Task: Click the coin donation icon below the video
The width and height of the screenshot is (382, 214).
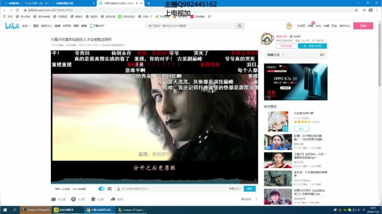Action: [73, 199]
